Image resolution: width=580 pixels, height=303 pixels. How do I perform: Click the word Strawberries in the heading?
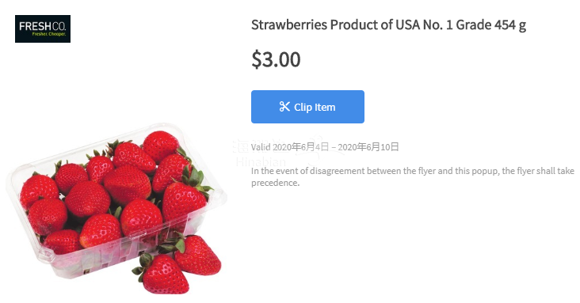(x=289, y=25)
